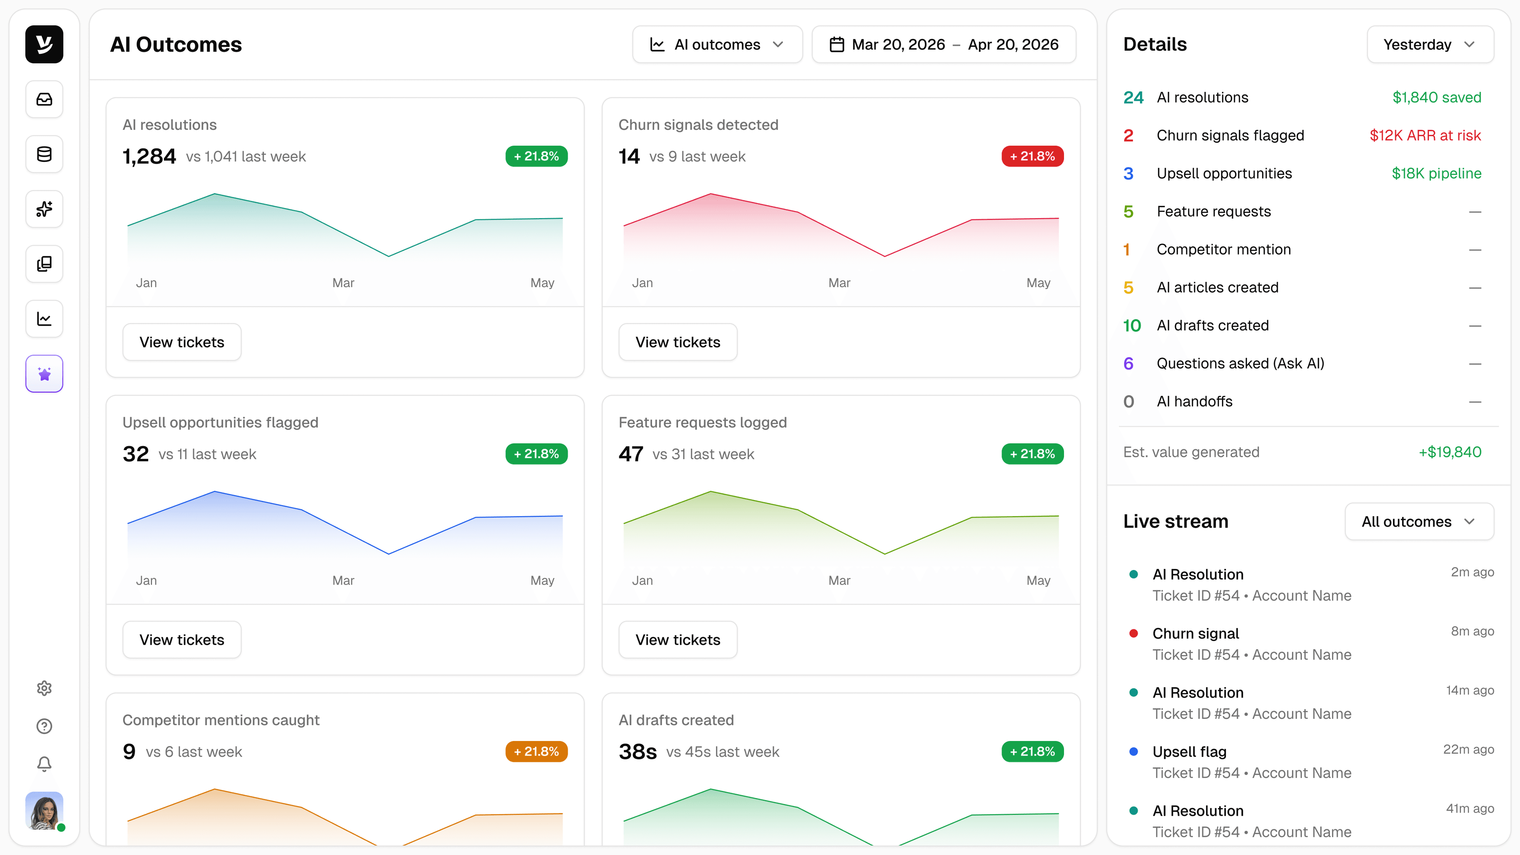View tickets for Feature requests logged
The image size is (1520, 855).
tap(678, 640)
